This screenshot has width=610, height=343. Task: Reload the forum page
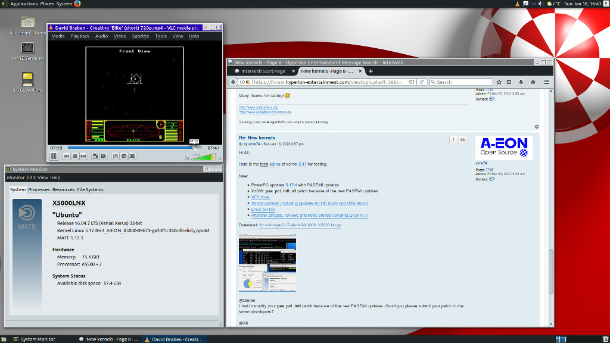422,82
